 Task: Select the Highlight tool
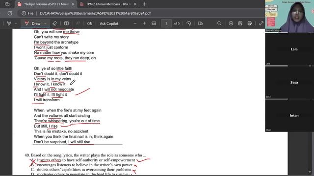(9, 23)
